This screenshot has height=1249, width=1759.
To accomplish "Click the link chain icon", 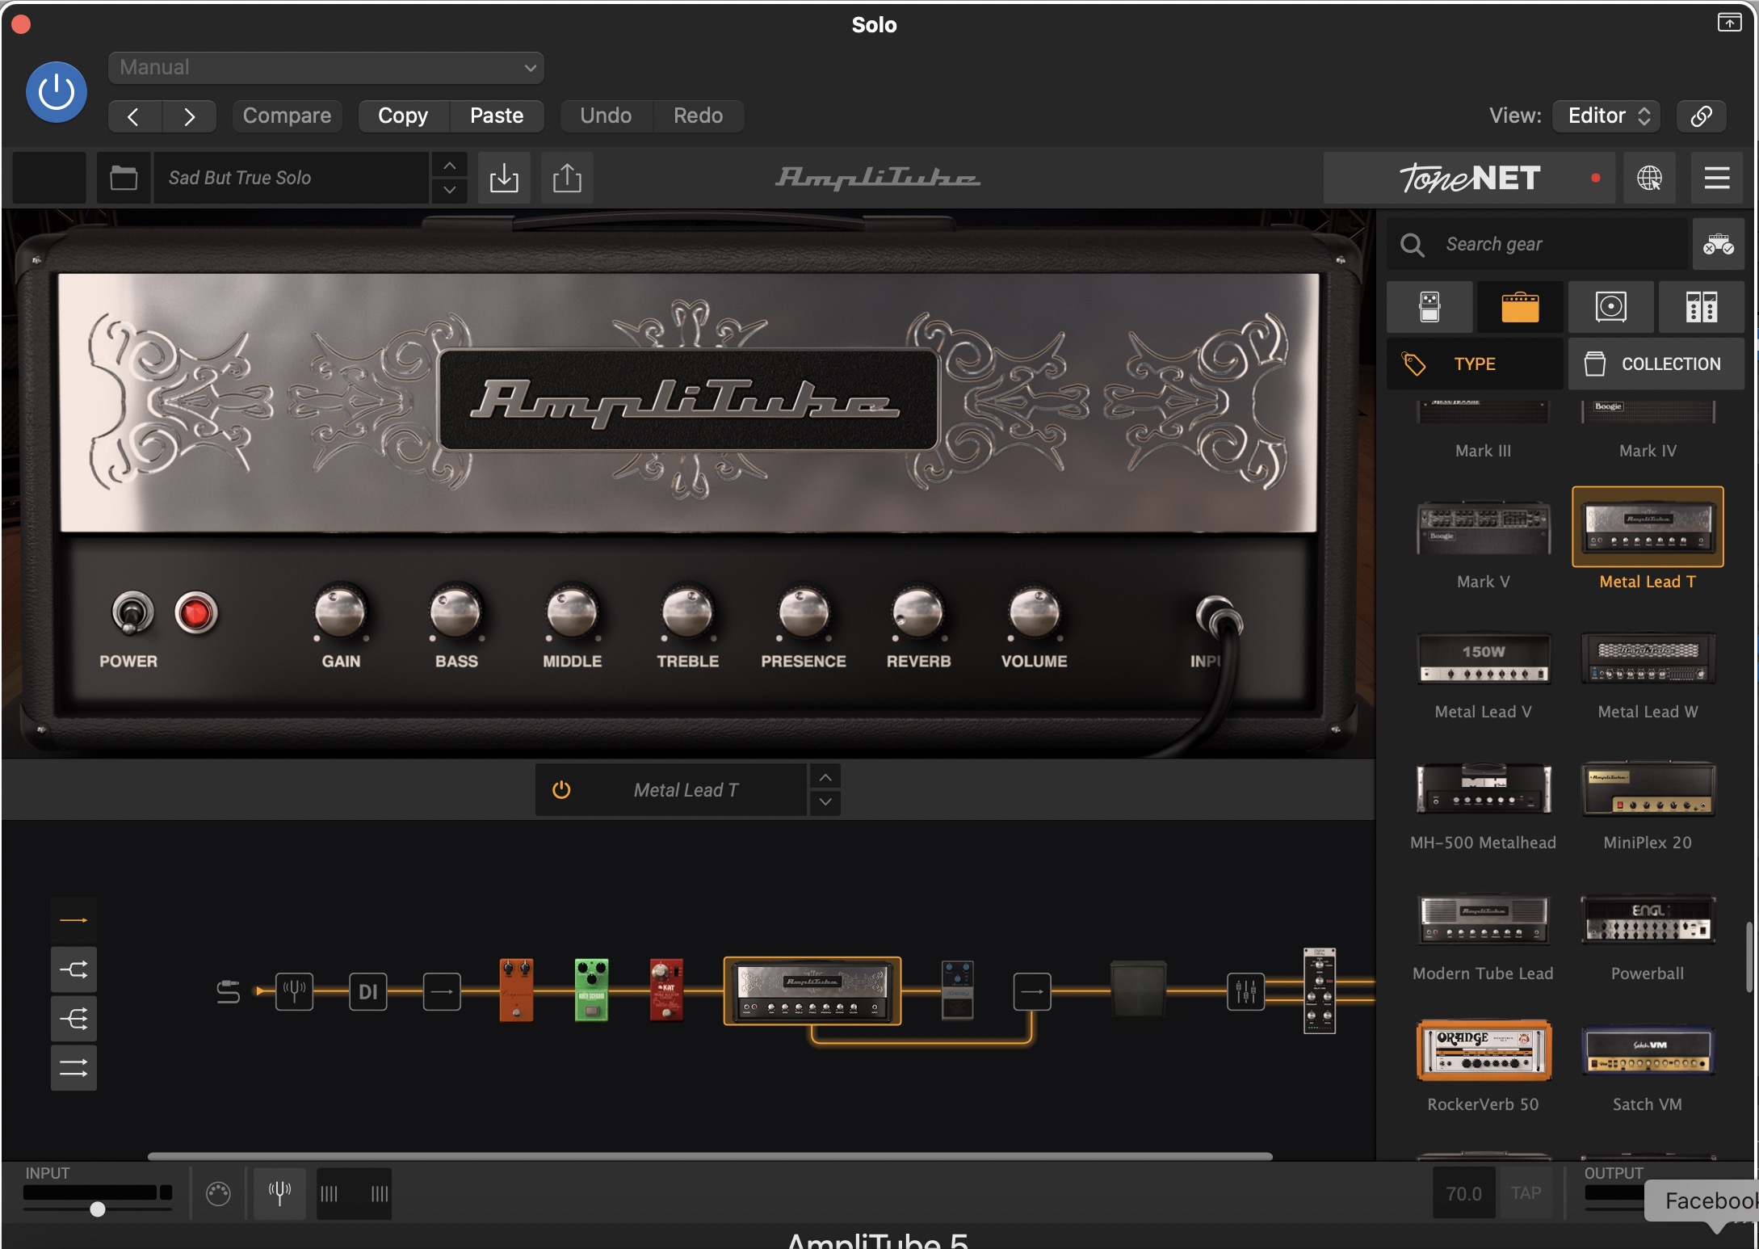I will (x=1701, y=116).
